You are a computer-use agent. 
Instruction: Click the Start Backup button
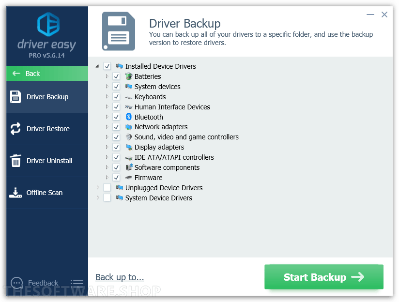click(323, 277)
